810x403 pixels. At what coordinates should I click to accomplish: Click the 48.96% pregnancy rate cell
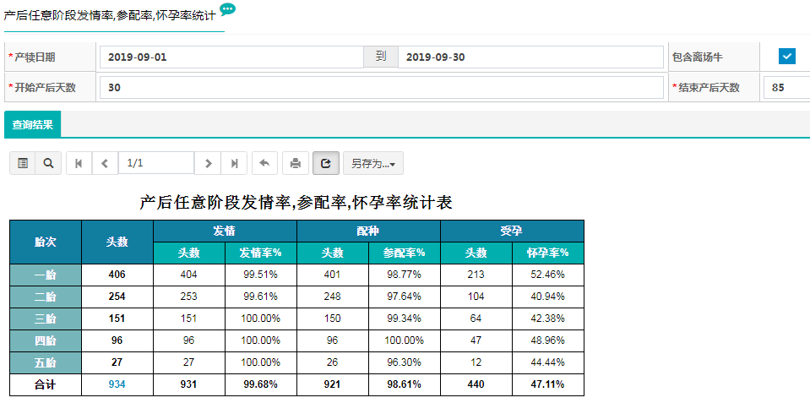click(548, 340)
